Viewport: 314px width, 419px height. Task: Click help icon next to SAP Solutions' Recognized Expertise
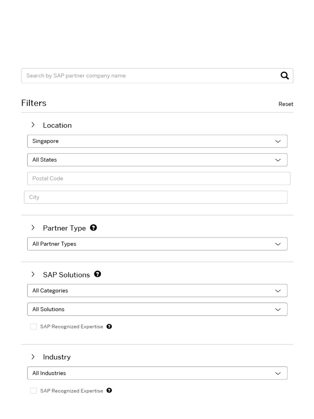[x=109, y=327]
